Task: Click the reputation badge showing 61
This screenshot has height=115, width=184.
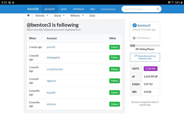Action: click(x=135, y=25)
